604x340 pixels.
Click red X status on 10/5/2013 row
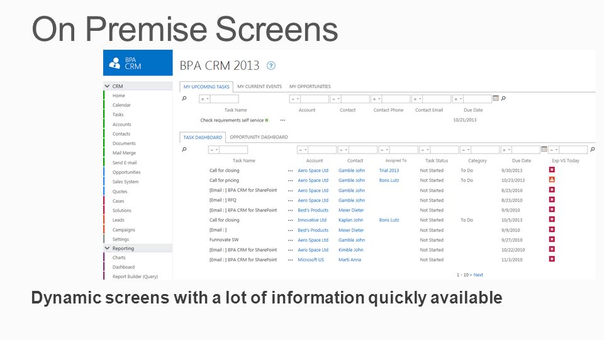click(x=552, y=219)
